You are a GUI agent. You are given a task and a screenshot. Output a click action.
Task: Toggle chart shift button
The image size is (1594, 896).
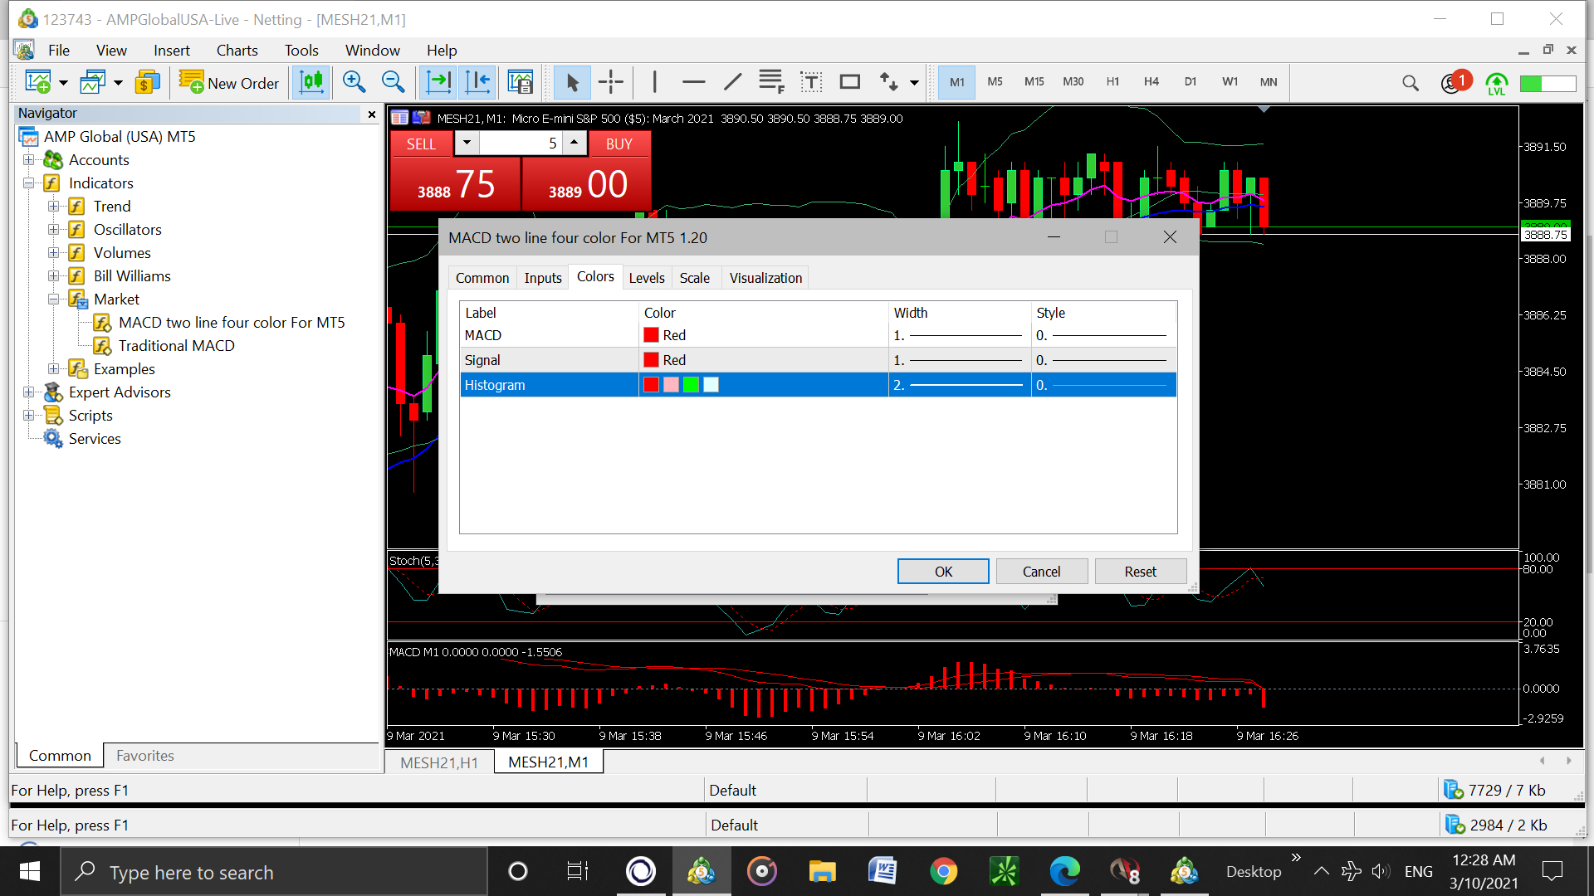pos(478,82)
